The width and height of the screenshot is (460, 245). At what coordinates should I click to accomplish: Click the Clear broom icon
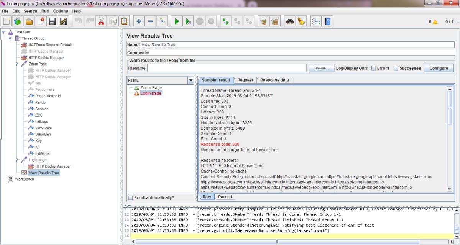(263, 21)
